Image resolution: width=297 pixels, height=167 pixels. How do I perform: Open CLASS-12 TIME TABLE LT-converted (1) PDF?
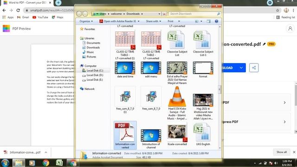point(125,40)
